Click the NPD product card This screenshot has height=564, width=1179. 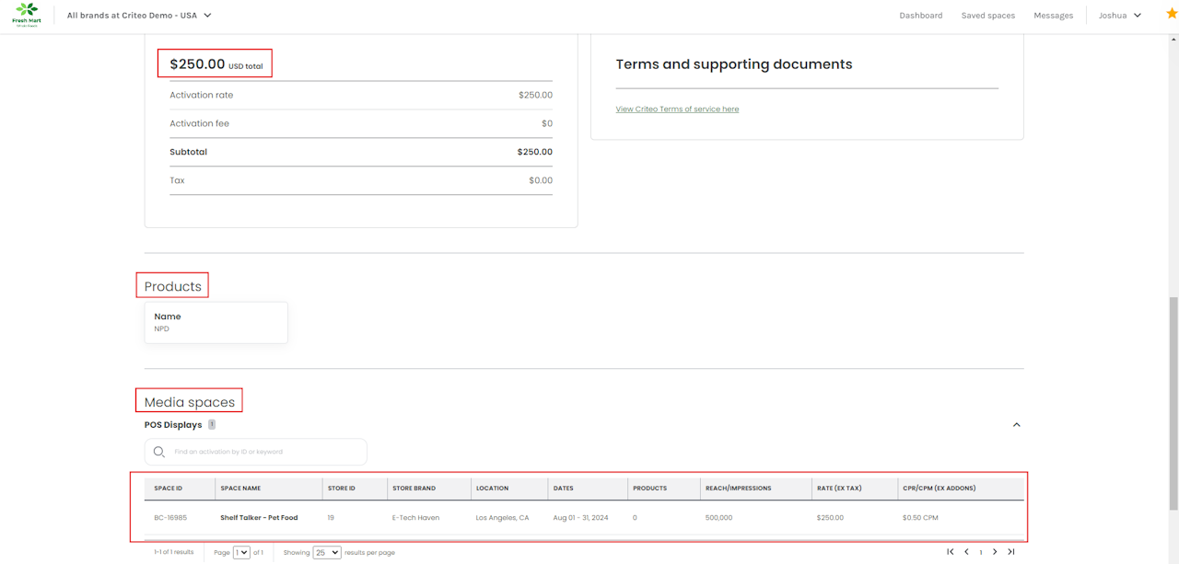pyautogui.click(x=216, y=322)
